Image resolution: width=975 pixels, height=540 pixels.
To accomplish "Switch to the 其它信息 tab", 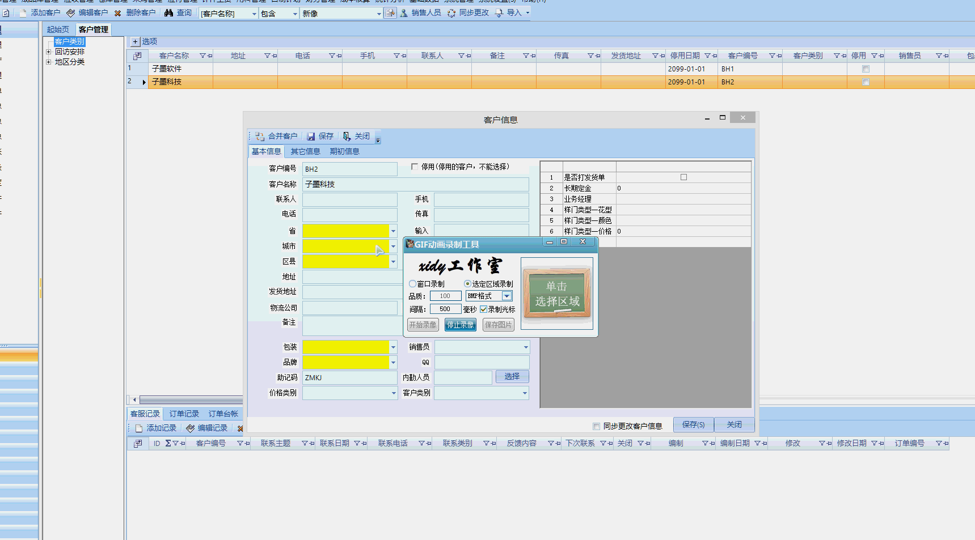I will click(305, 151).
